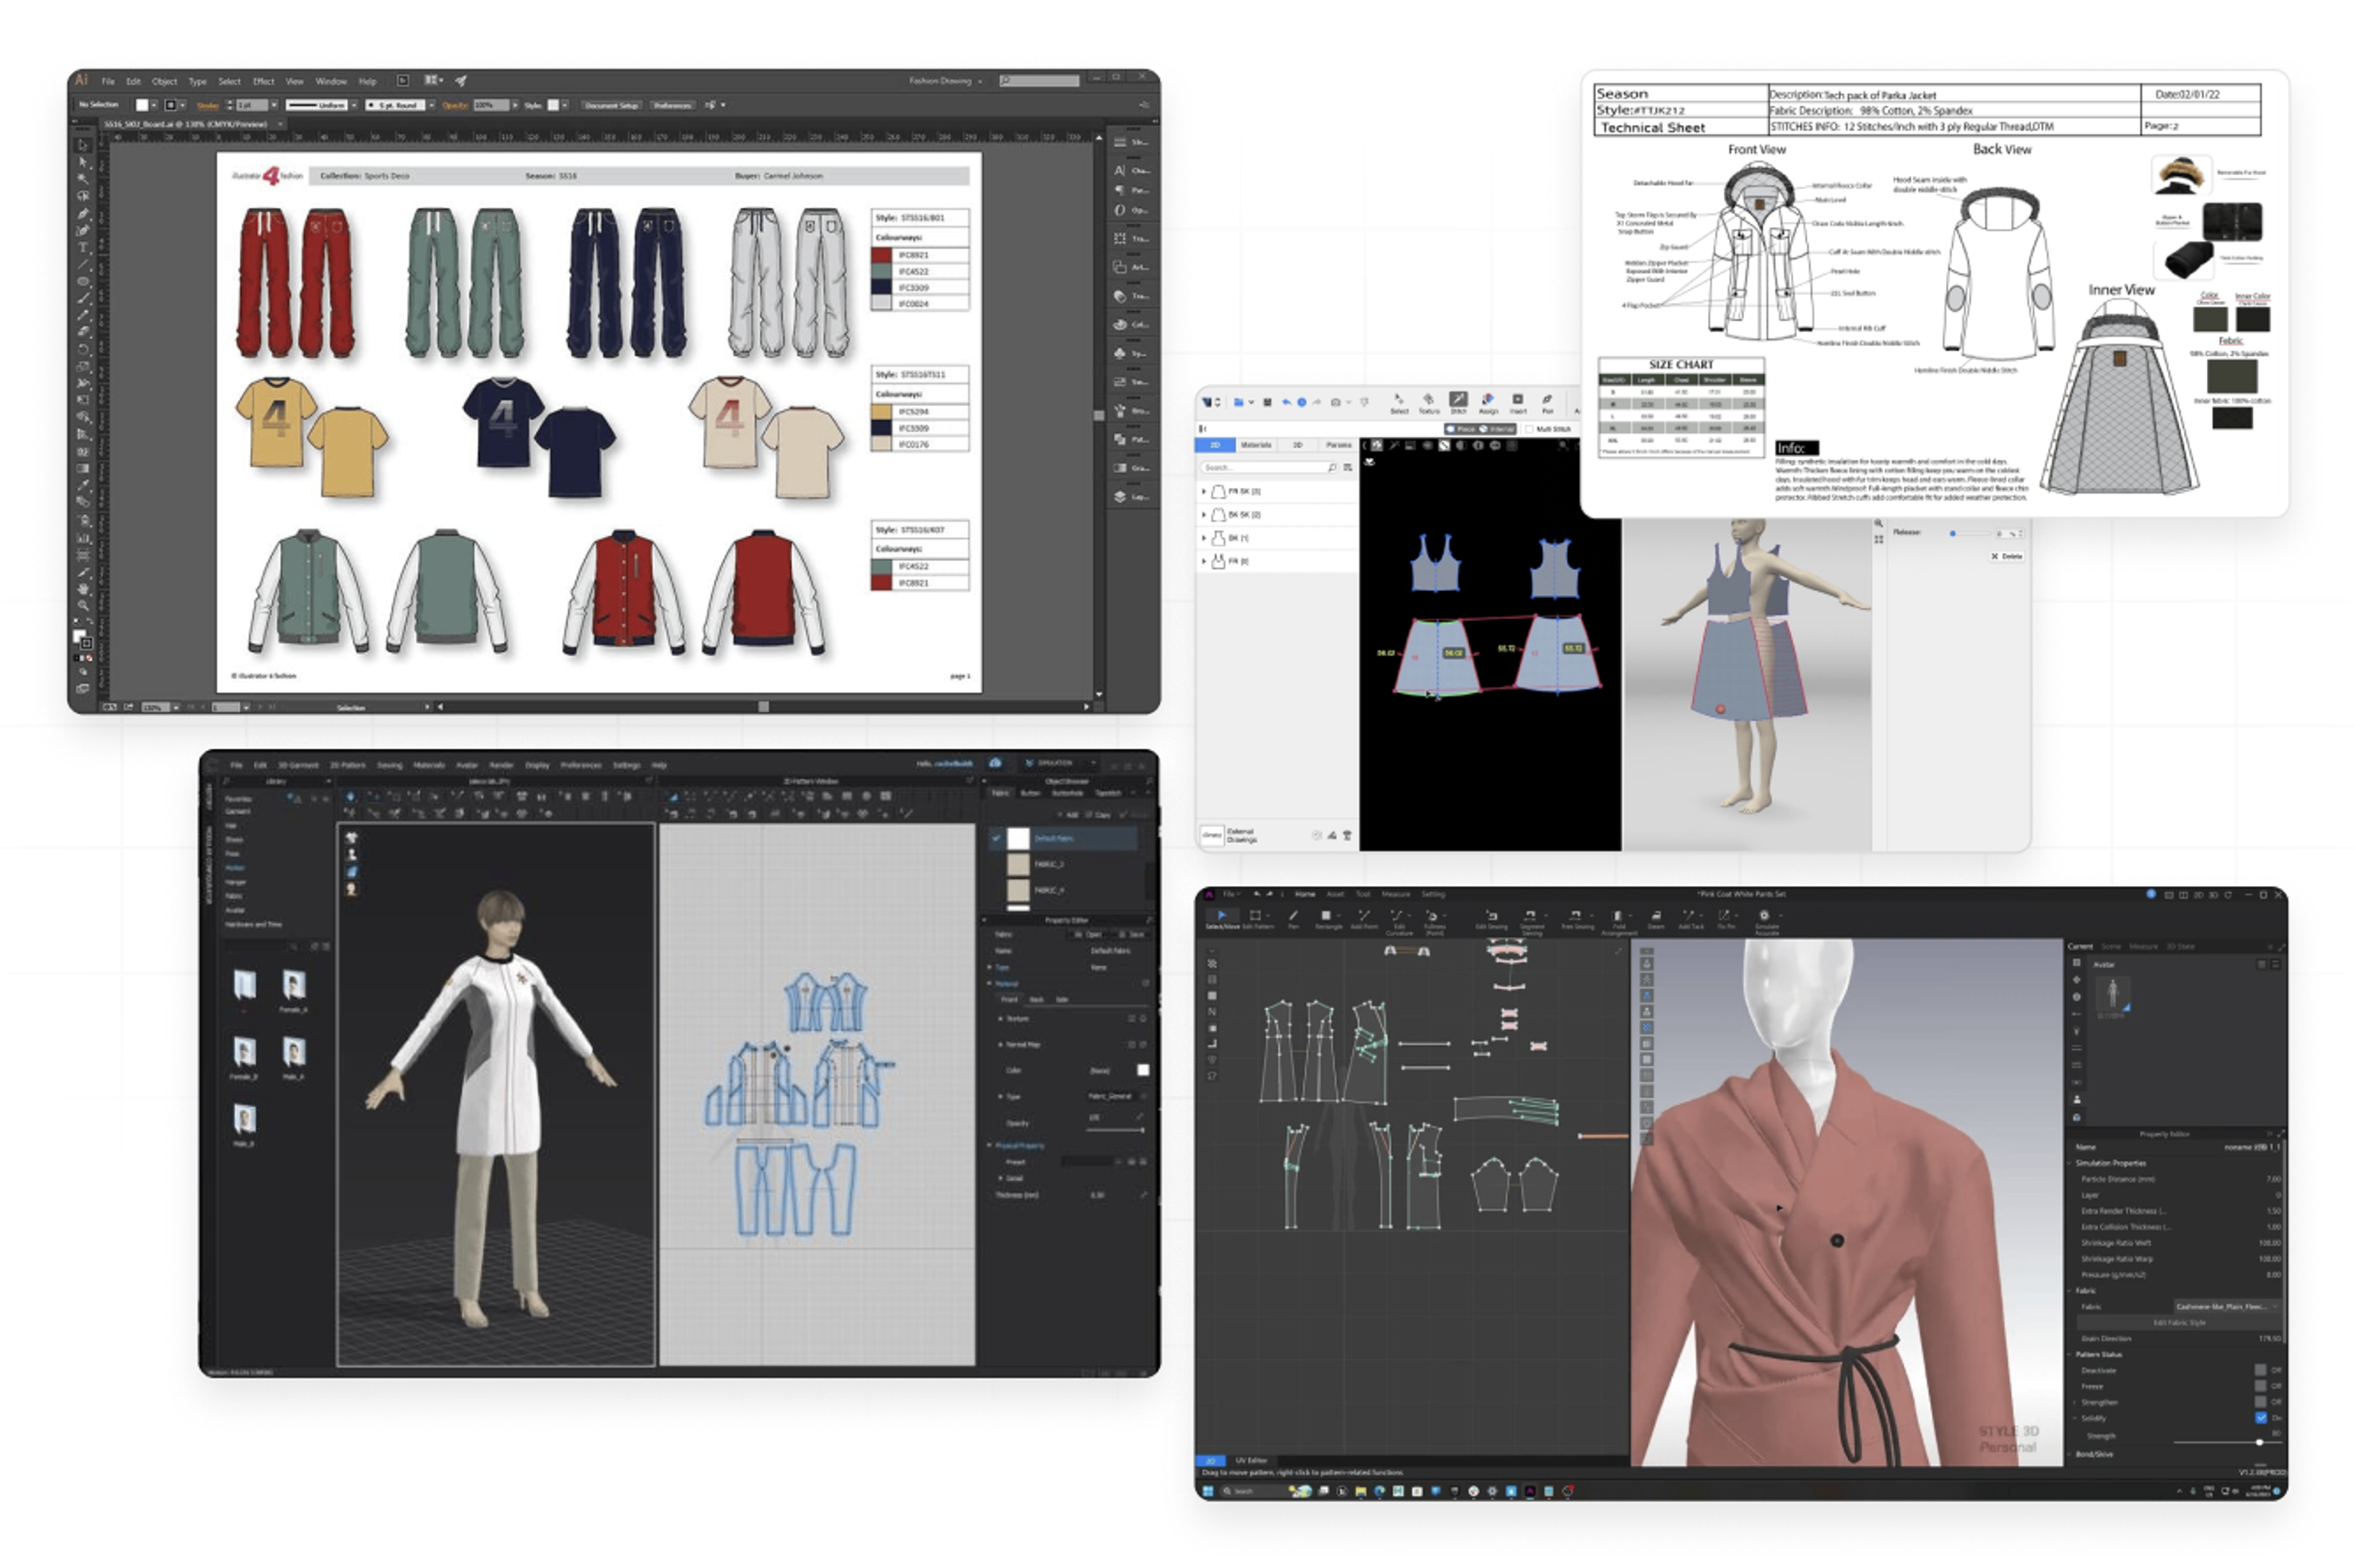
Task: Click the Windows Start button on Style3D's taskbar
Action: coord(1208,1491)
